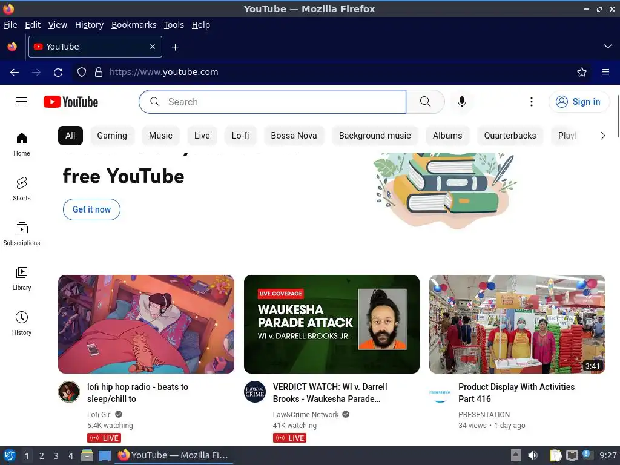This screenshot has width=620, height=465.
Task: Click the site padlock icon
Action: [x=99, y=72]
